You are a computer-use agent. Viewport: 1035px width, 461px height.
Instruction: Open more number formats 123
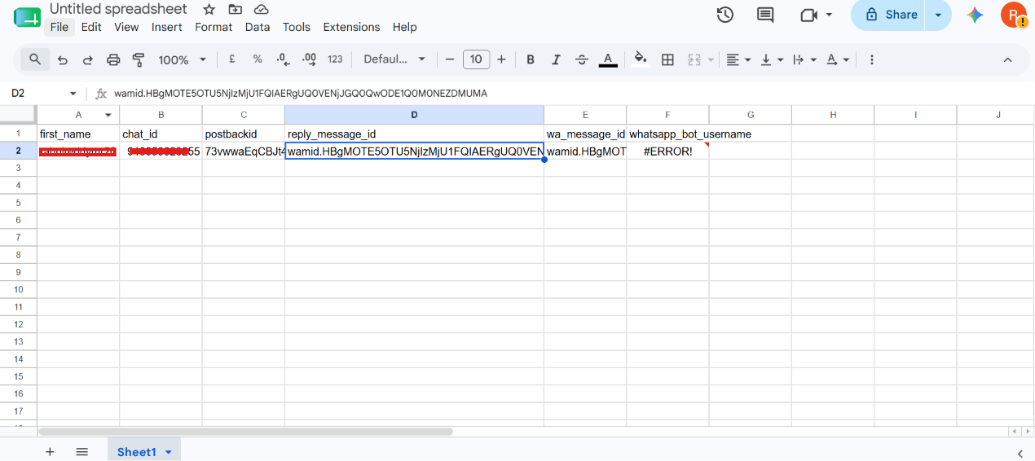click(335, 59)
